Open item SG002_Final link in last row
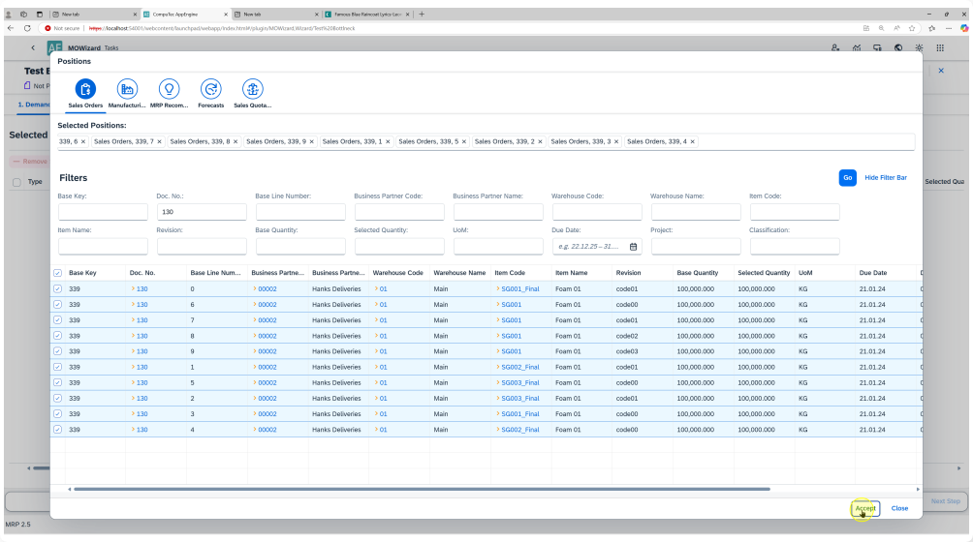 519,429
